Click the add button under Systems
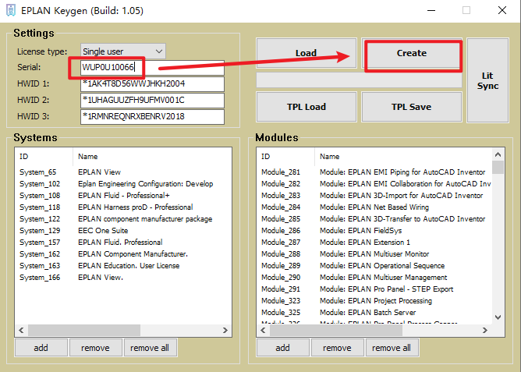Screen dimensions: 521x372 (x=41, y=348)
